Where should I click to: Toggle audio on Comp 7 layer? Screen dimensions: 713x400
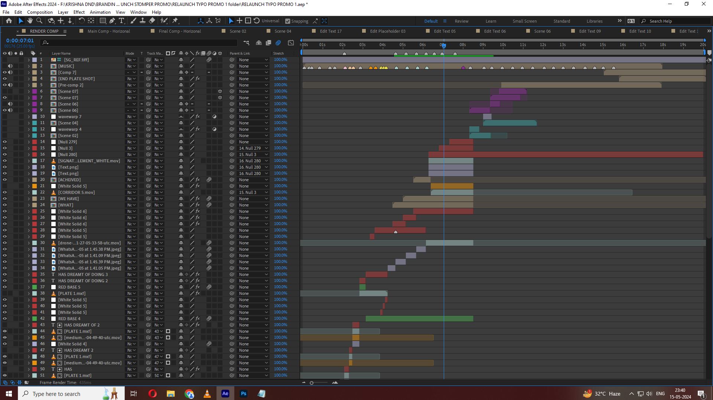(x=10, y=72)
